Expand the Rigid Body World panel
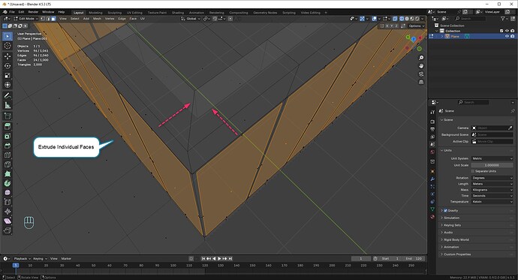Screen dimensions: 518x280 [456, 239]
